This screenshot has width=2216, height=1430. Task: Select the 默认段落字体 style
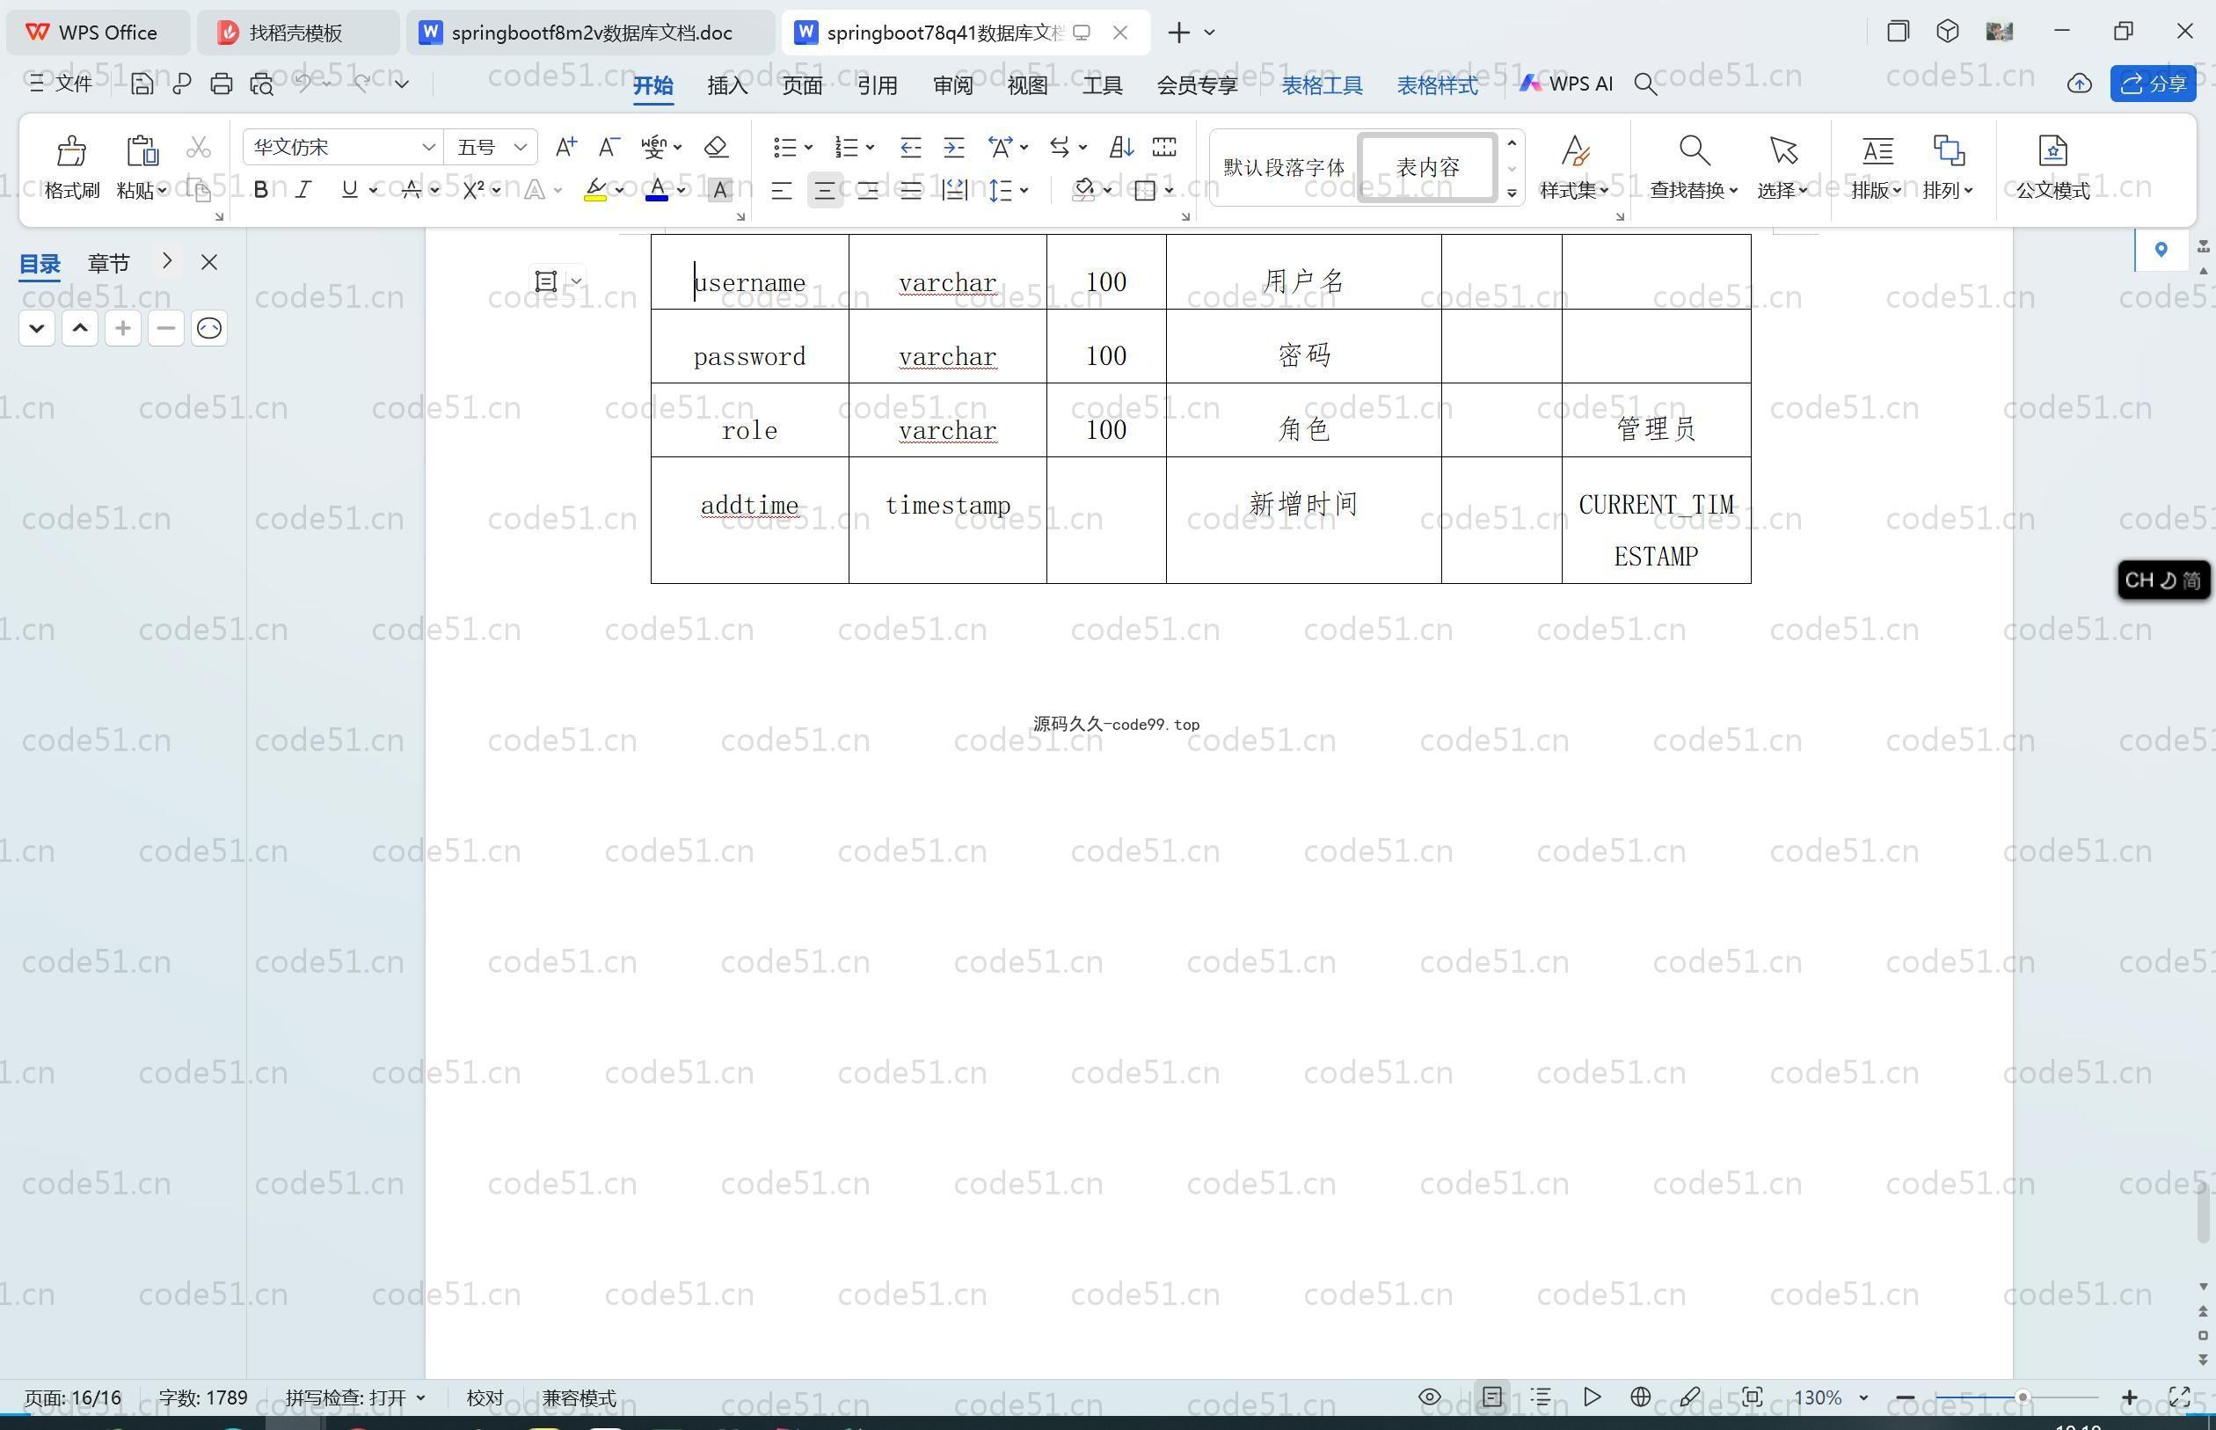coord(1283,167)
